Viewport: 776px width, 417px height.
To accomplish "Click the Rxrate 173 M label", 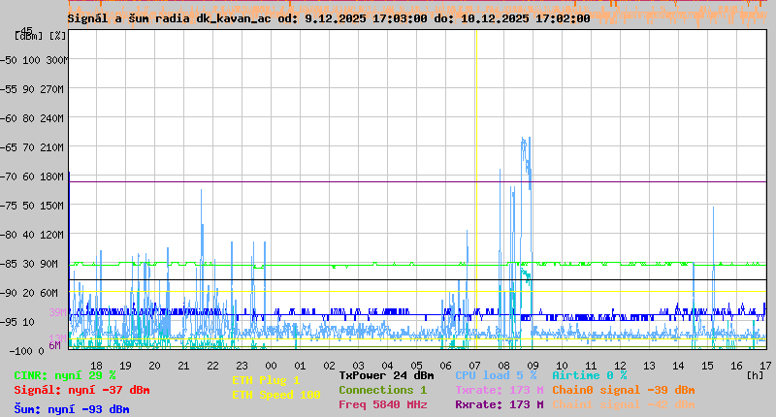I will (499, 404).
